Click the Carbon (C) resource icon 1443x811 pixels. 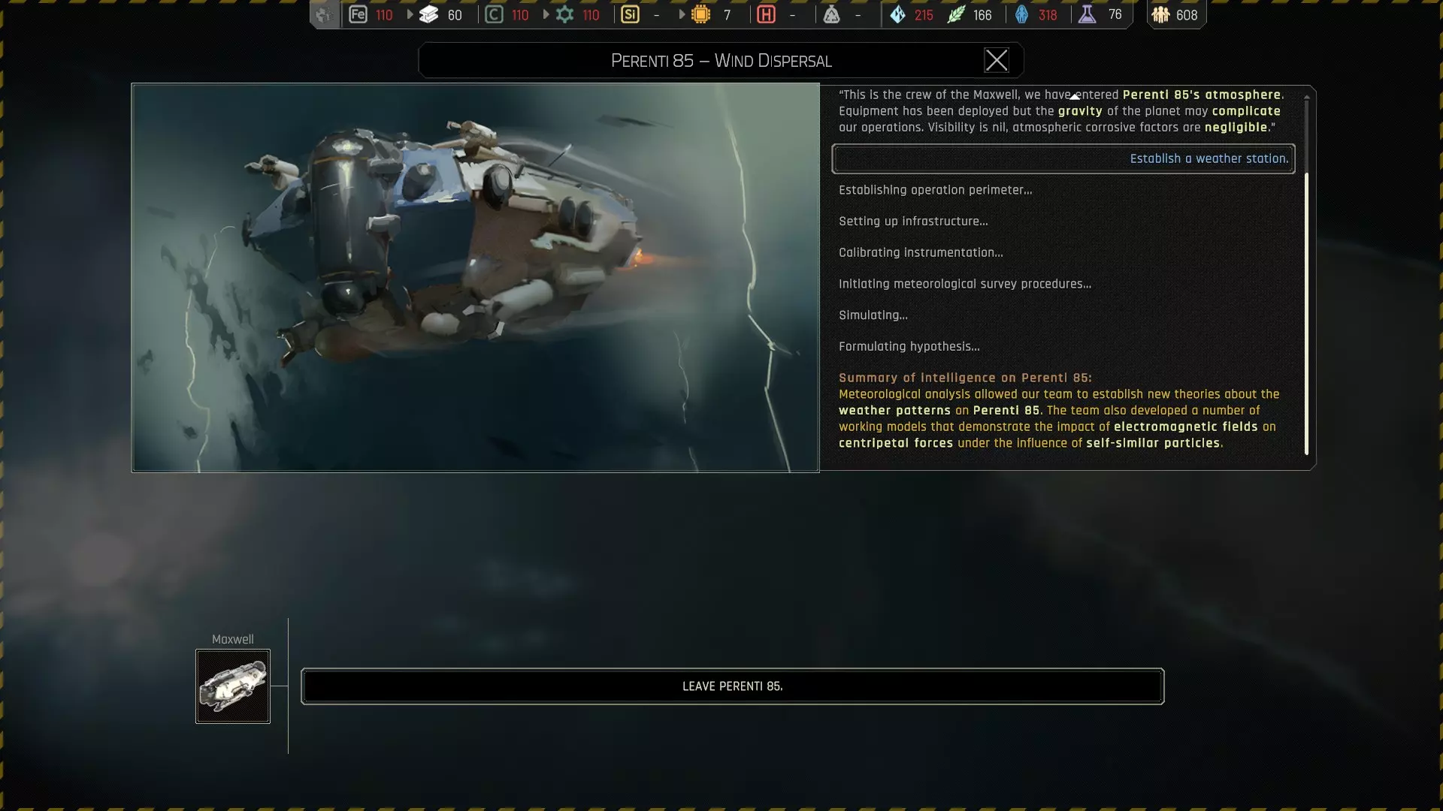coord(494,15)
